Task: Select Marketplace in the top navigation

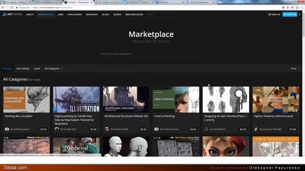Action: pyautogui.click(x=46, y=14)
